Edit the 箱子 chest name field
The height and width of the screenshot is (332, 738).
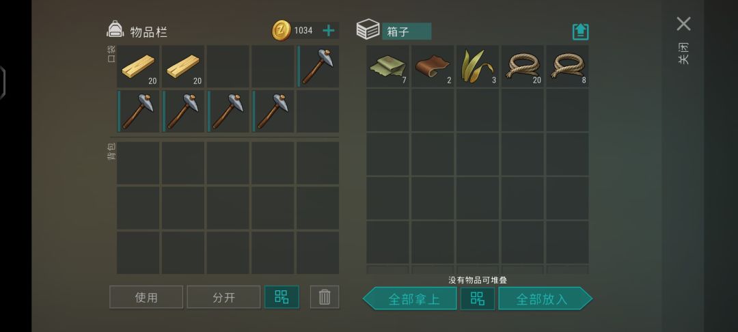407,31
